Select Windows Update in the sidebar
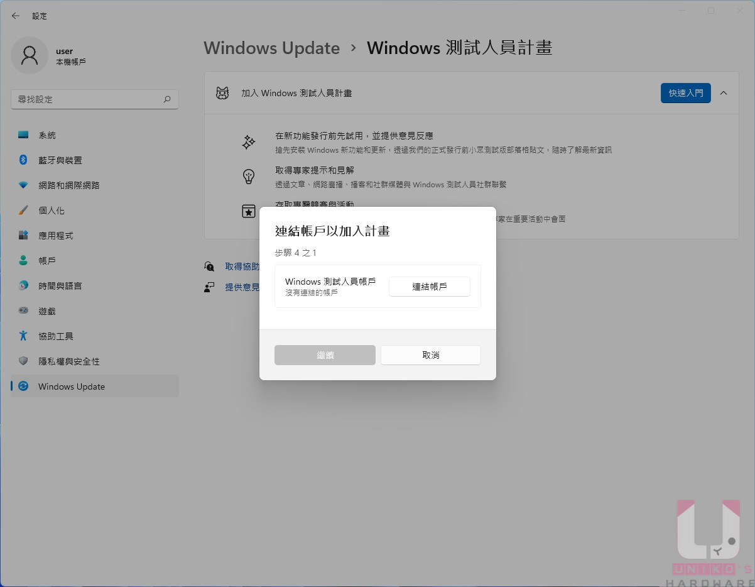 95,387
